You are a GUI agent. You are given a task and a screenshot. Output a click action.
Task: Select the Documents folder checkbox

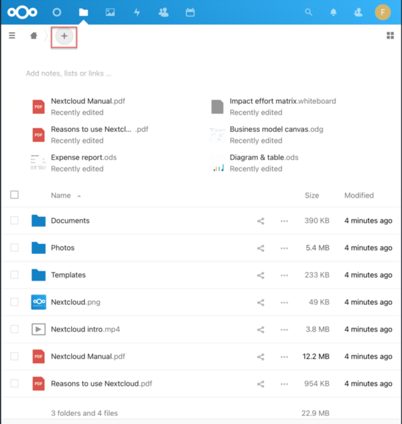[14, 220]
